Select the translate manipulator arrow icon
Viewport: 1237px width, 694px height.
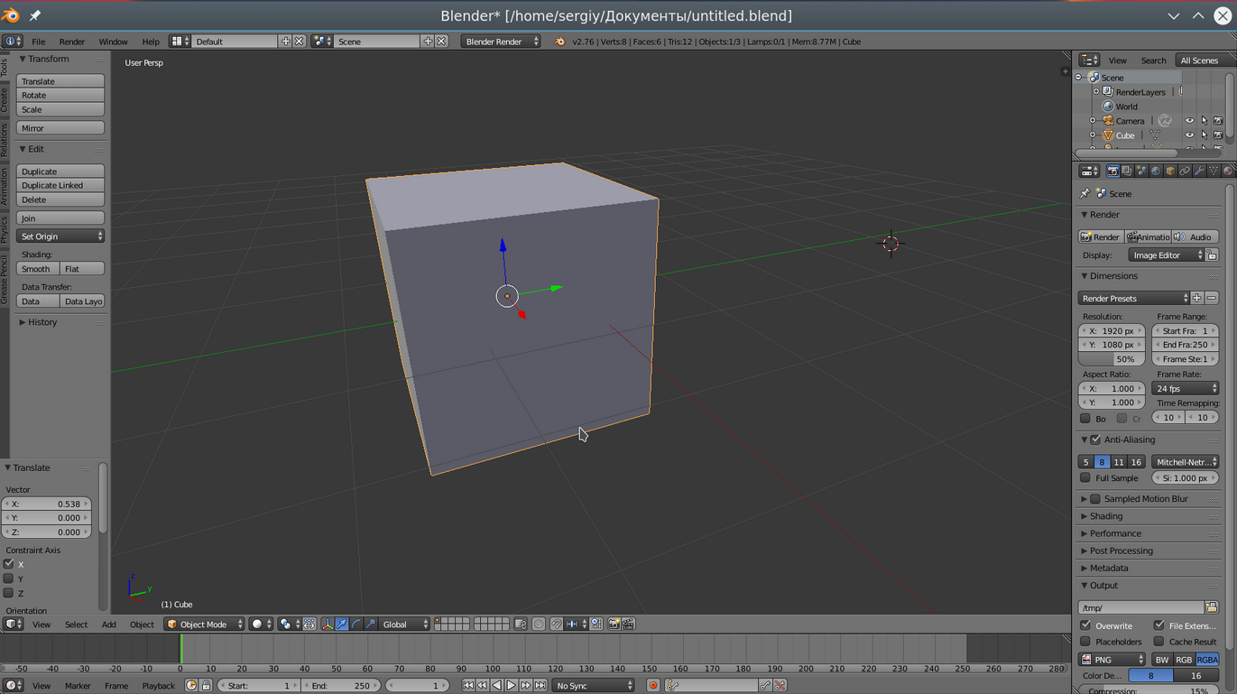point(342,625)
